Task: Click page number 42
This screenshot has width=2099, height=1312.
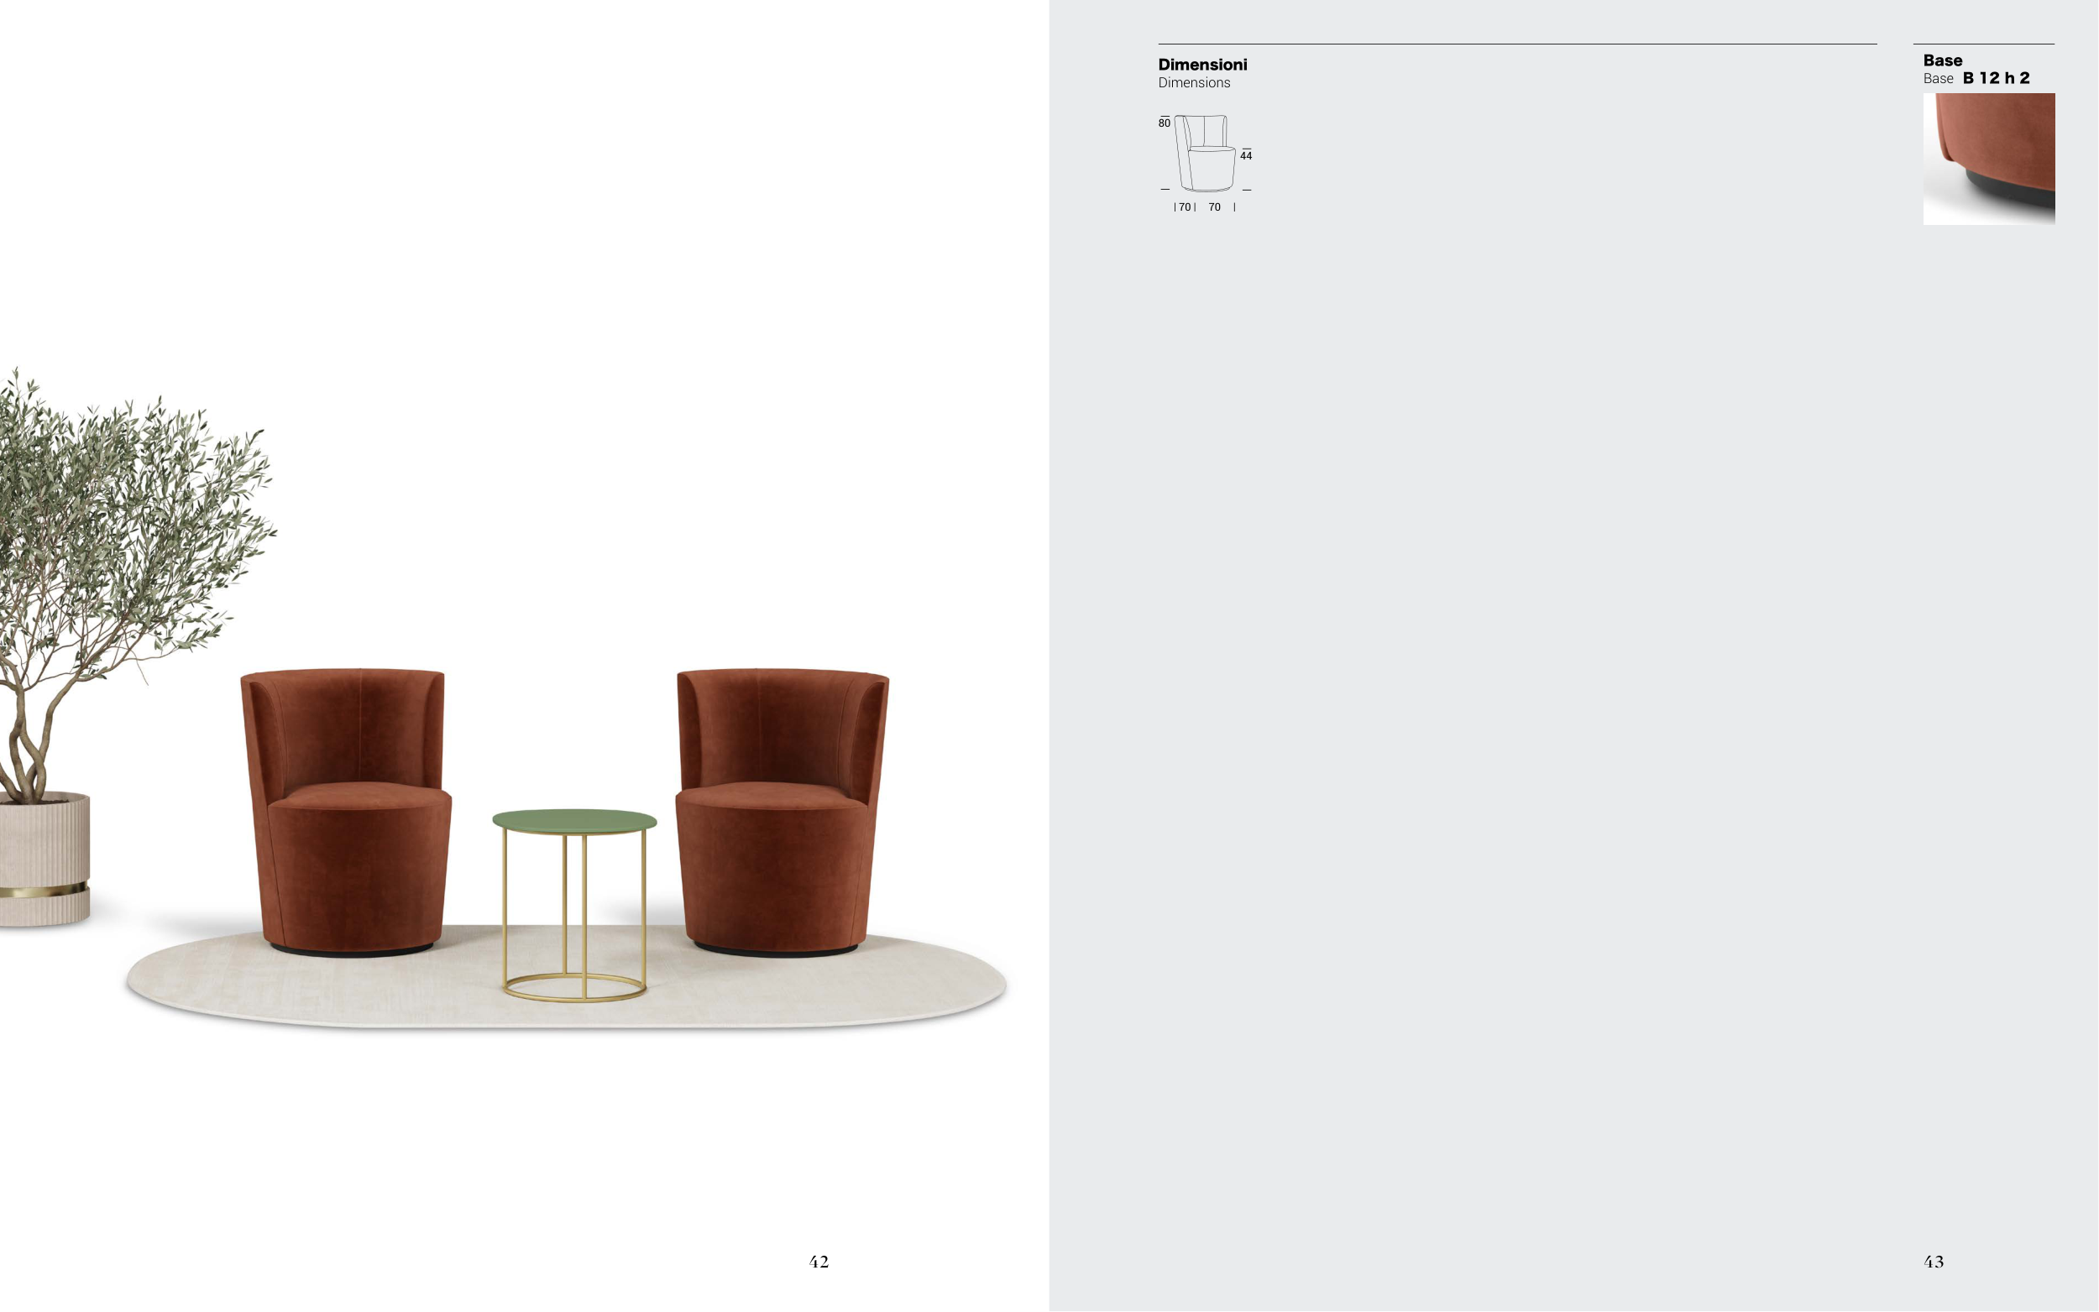Action: (819, 1262)
